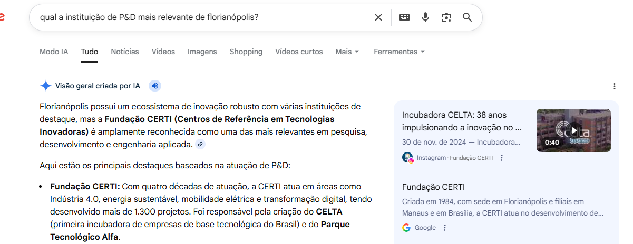633x244 pixels.
Task: Open options for the Google source
Action: pyautogui.click(x=445, y=228)
